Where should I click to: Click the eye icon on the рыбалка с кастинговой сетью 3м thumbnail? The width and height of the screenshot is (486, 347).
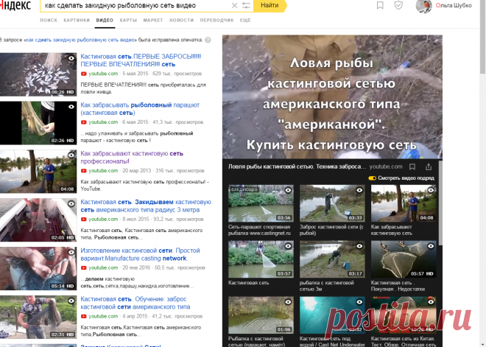tap(359, 246)
